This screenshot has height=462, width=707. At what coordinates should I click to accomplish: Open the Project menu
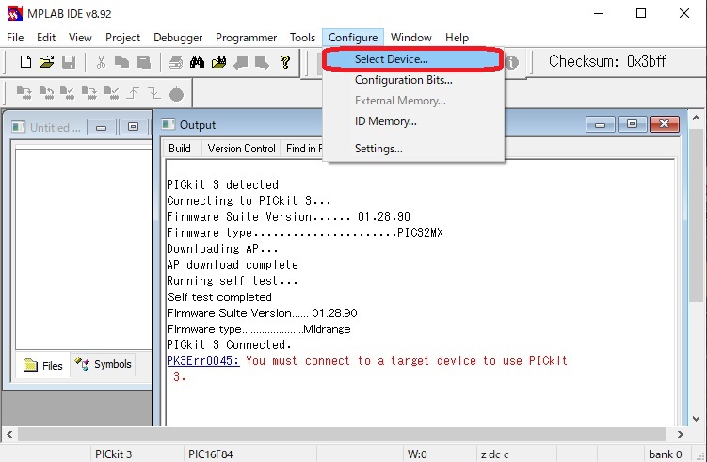pos(122,38)
